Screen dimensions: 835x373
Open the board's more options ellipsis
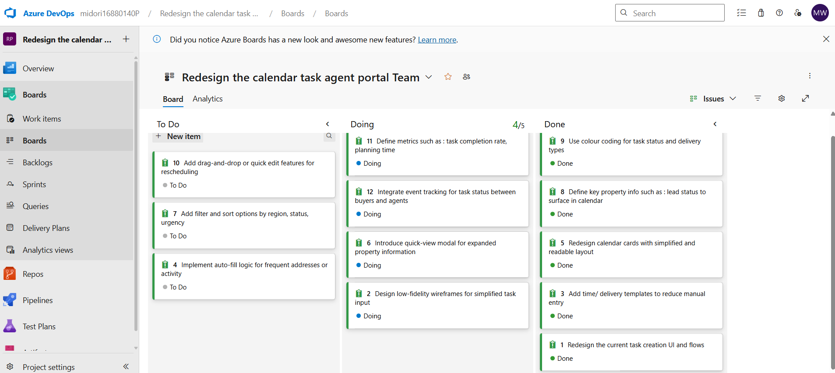click(x=810, y=76)
